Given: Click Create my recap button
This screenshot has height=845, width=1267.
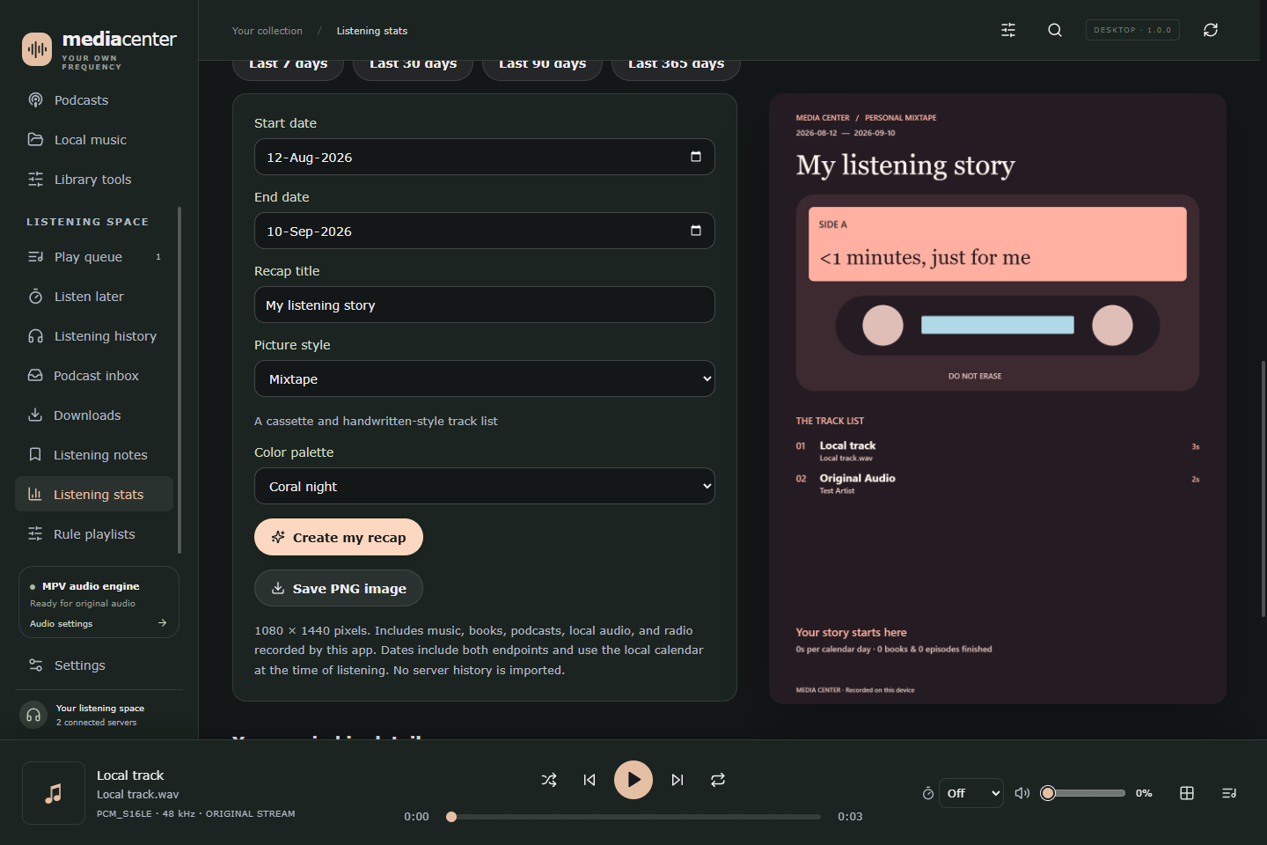Looking at the screenshot, I should point(339,537).
